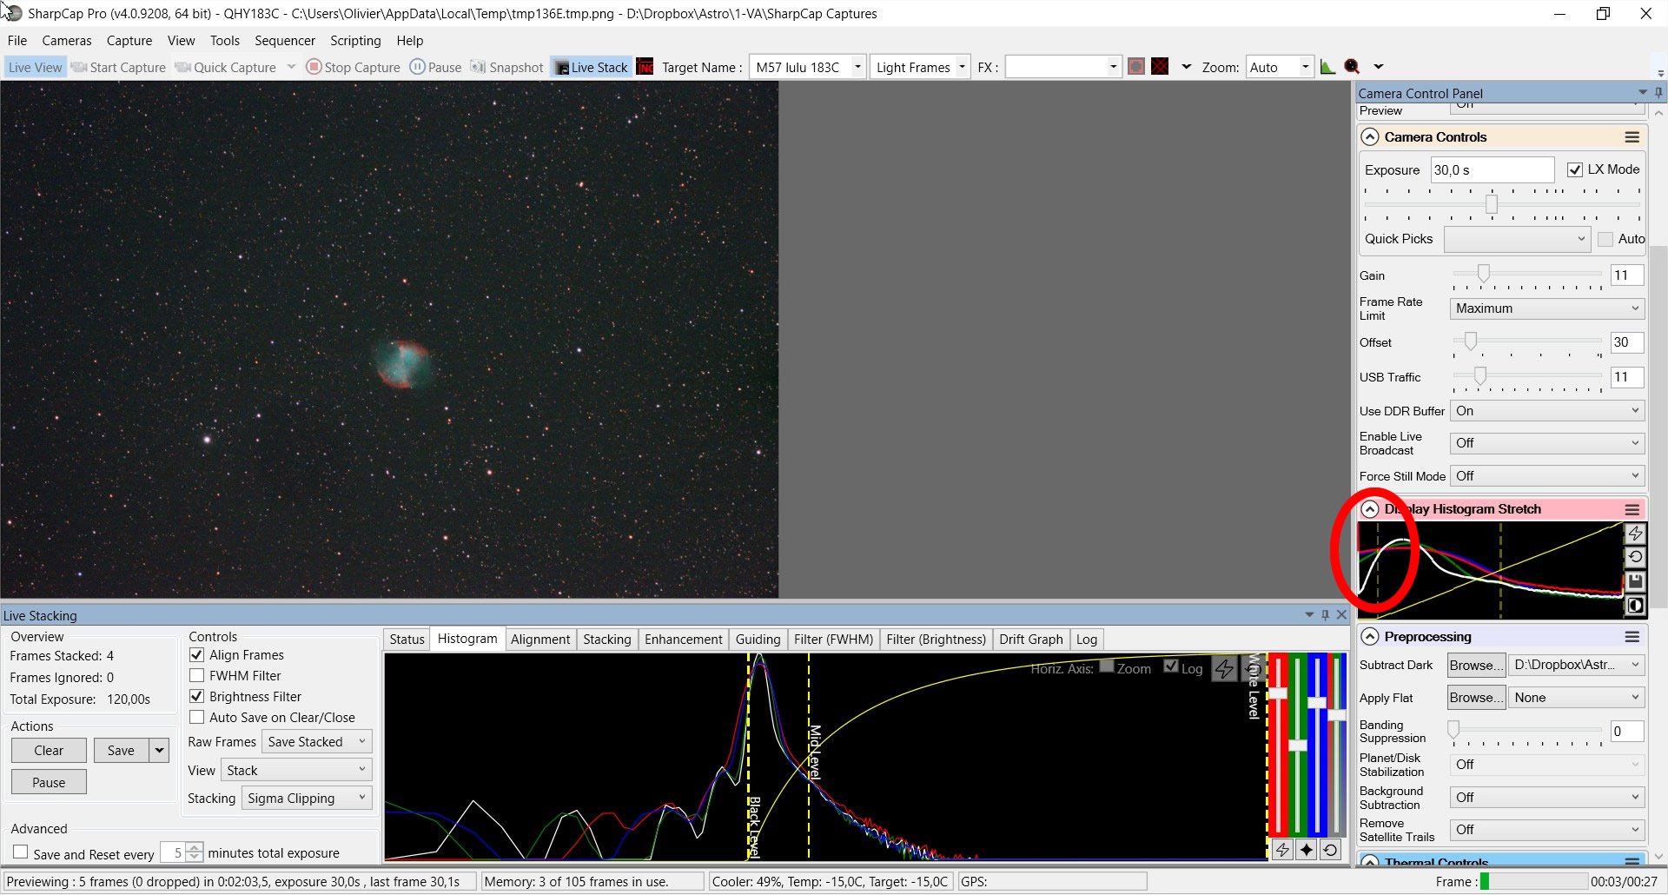Open the Preprocessing hamburger menu
The height and width of the screenshot is (895, 1668).
(x=1632, y=637)
